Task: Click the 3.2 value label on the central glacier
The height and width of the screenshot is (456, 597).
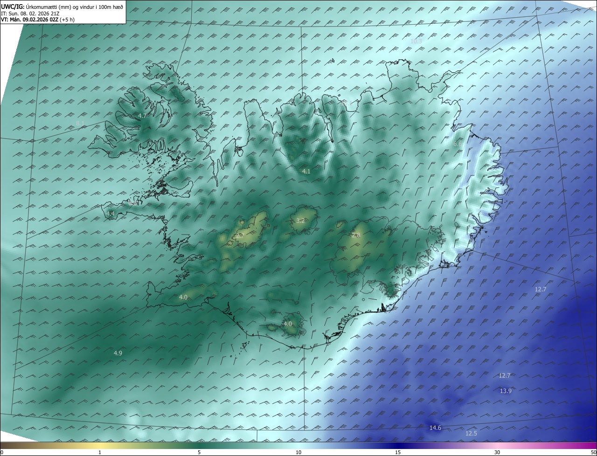Action: 300,221
